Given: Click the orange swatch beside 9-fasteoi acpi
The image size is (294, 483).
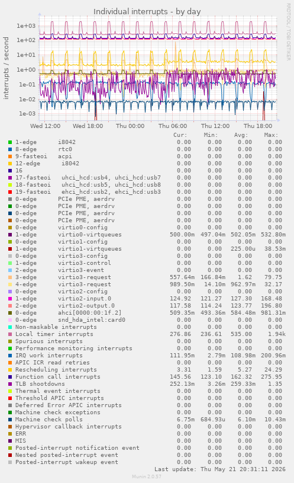Looking at the screenshot, I should (x=10, y=156).
